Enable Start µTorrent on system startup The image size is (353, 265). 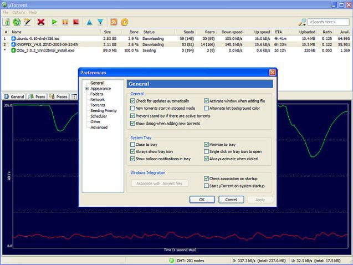pyautogui.click(x=207, y=186)
